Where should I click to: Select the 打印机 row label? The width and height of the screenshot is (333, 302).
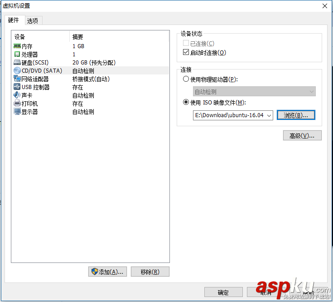tap(30, 104)
